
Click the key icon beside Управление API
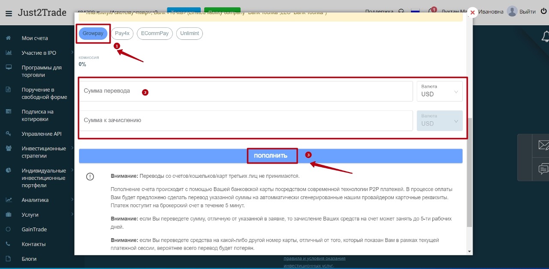(8, 134)
